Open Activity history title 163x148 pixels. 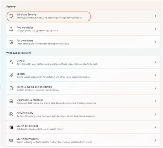(x=25, y=113)
